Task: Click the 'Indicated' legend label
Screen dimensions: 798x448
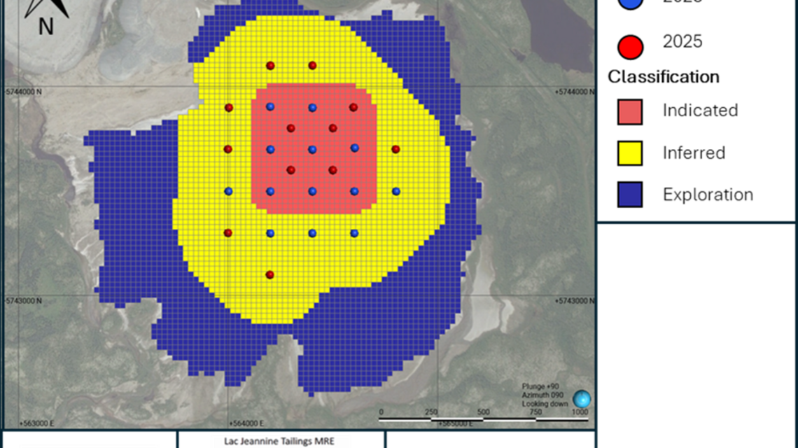Action: [700, 111]
